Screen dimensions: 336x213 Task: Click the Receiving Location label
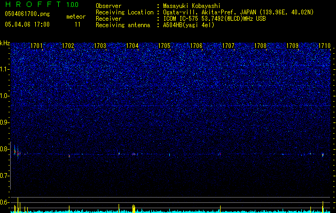[x=124, y=12]
